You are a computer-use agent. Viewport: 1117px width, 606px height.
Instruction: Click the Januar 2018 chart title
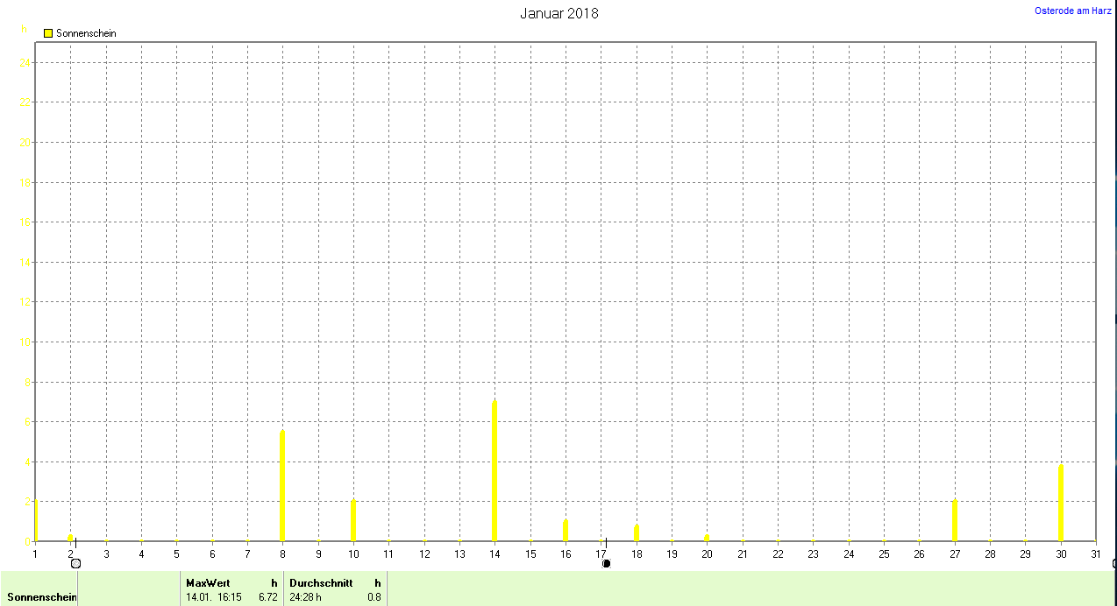pos(559,13)
